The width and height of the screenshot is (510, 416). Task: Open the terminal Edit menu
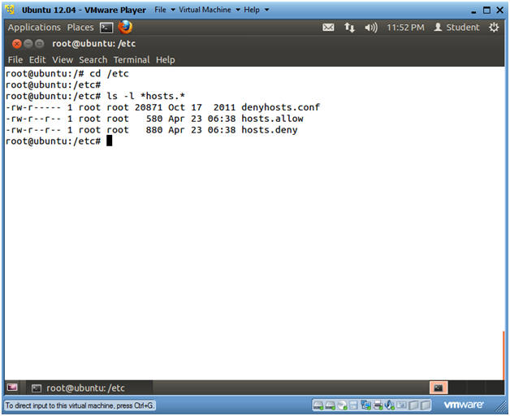pos(37,60)
